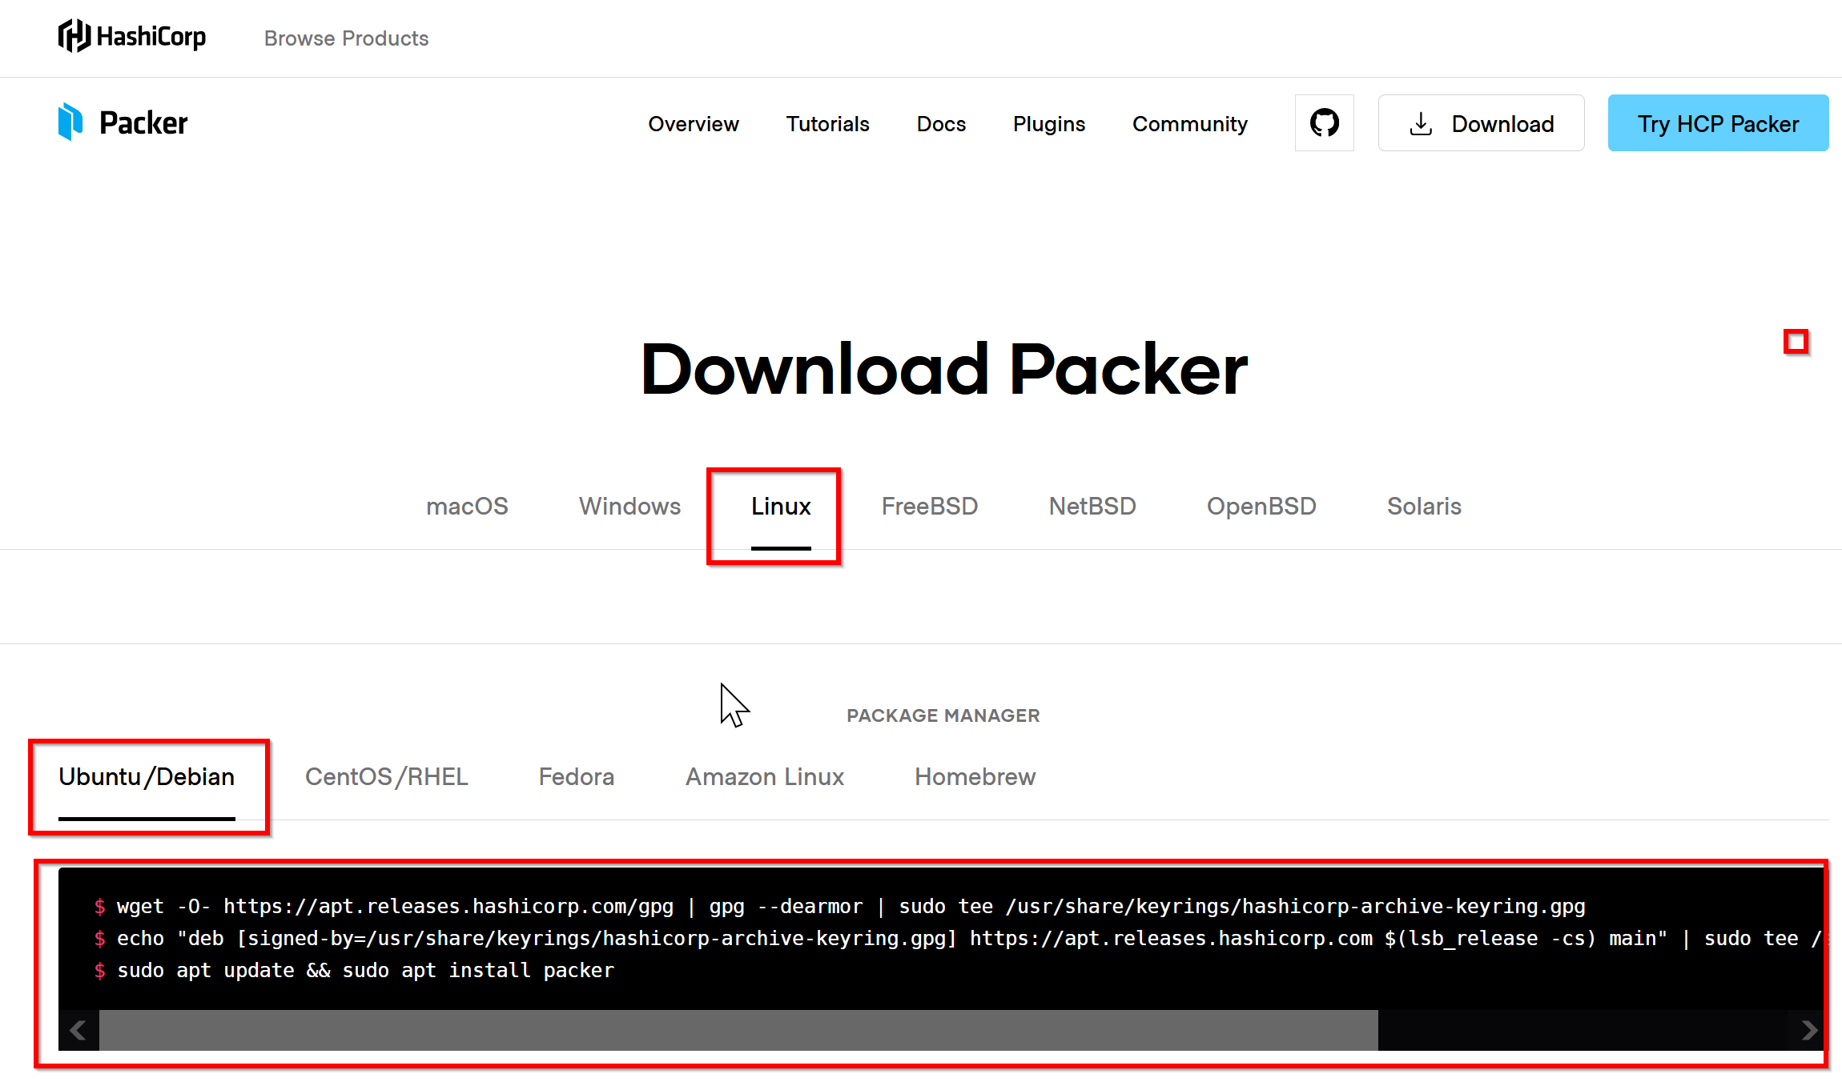Click the echo deb repository command line
Viewport: 1842px width, 1090px height.
point(958,939)
